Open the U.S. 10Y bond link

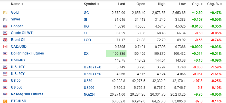[x=18, y=67]
